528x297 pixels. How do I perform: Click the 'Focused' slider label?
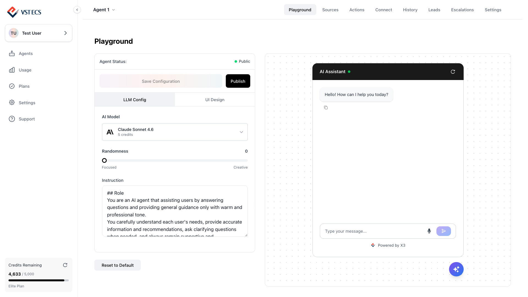click(x=109, y=167)
